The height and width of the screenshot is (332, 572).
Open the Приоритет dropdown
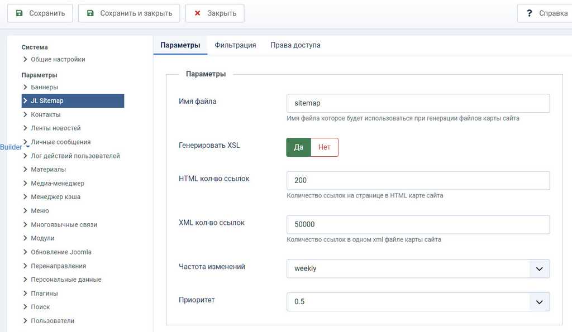(418, 302)
